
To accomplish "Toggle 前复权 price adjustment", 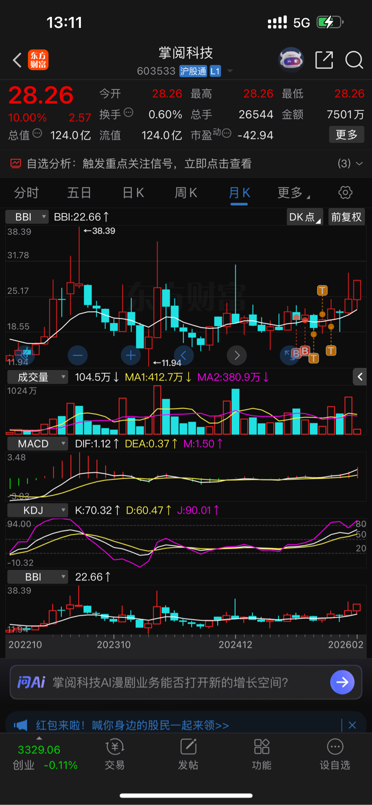I will [x=346, y=217].
